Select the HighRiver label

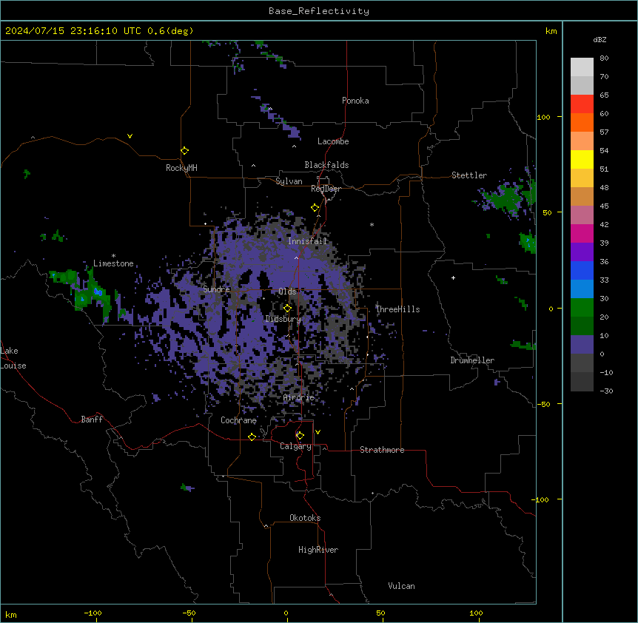click(x=318, y=550)
